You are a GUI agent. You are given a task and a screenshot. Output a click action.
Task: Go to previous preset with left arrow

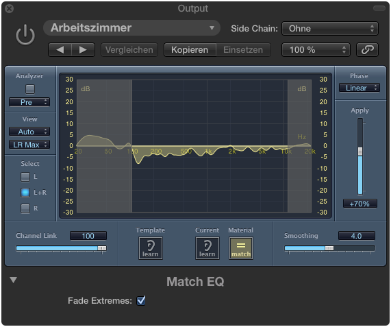coord(60,50)
